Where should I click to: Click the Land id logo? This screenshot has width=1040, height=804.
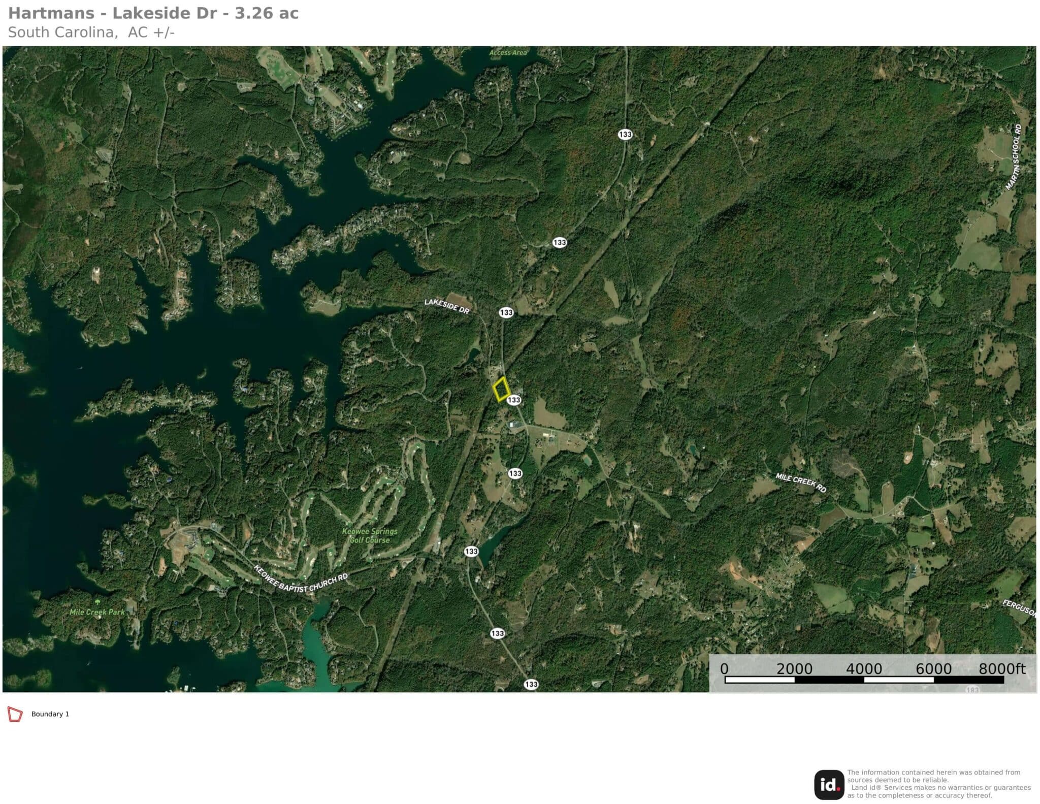829,785
